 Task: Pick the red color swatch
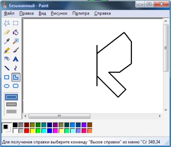[27, 131]
